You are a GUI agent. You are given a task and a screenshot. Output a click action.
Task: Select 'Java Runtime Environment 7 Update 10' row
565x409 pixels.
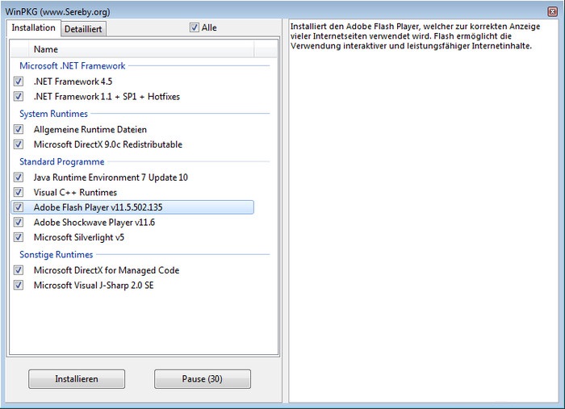point(132,177)
